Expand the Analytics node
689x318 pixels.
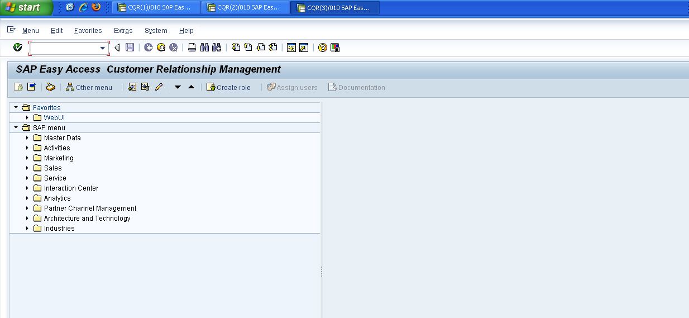(27, 198)
